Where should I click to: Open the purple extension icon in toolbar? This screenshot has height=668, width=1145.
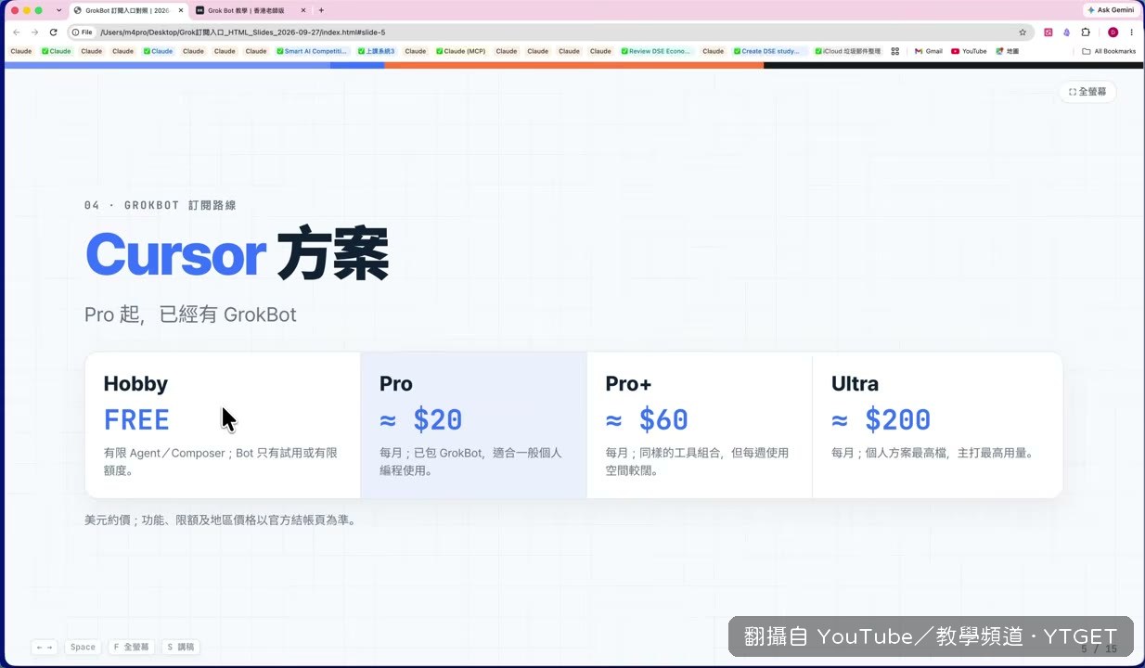pos(1067,32)
